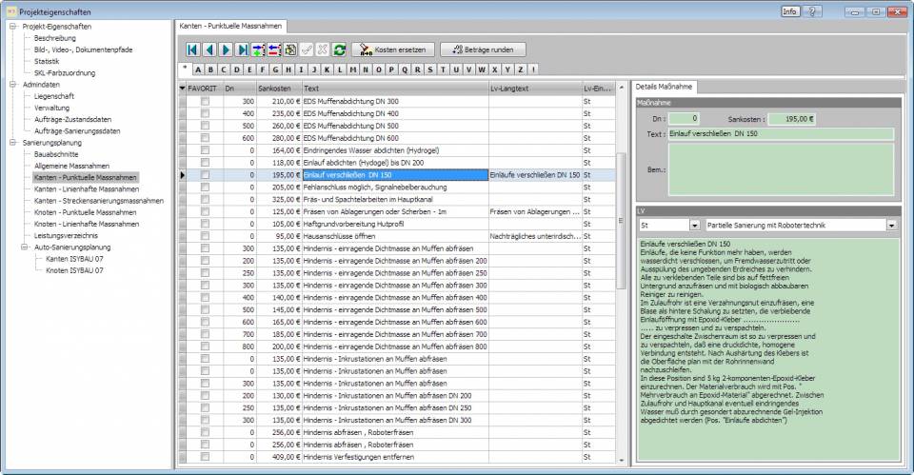The image size is (914, 475).
Task: Select Kanten ISYBAU 07 in the tree
Action: coord(74,259)
